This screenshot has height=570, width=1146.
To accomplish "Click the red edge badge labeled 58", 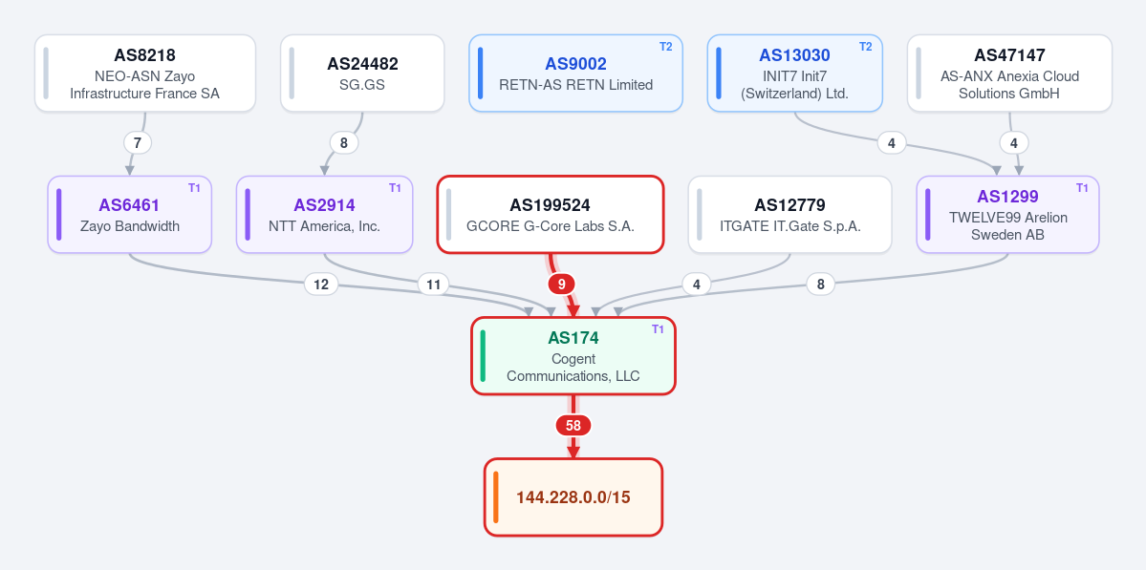I will (x=573, y=425).
